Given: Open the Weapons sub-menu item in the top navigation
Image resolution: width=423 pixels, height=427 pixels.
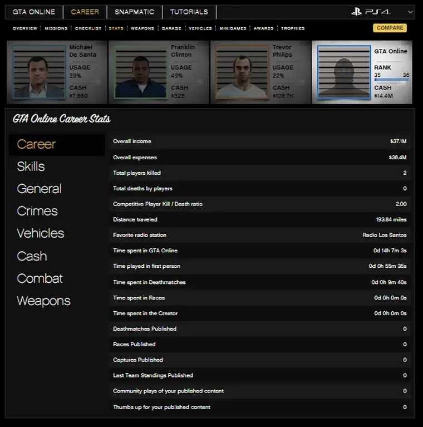Looking at the screenshot, I should (x=142, y=28).
